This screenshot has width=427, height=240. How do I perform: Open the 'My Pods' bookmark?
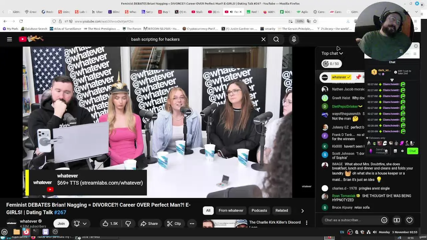point(10,29)
